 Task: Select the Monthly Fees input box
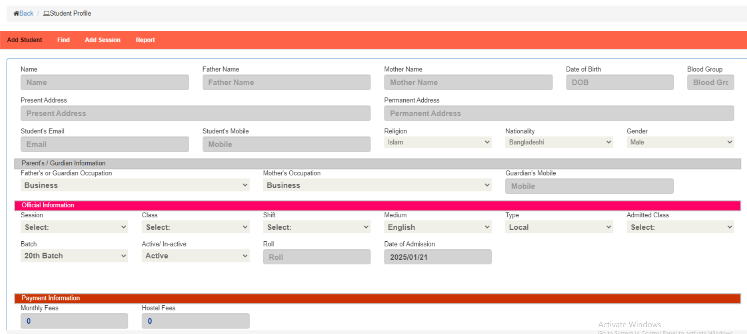pyautogui.click(x=74, y=321)
